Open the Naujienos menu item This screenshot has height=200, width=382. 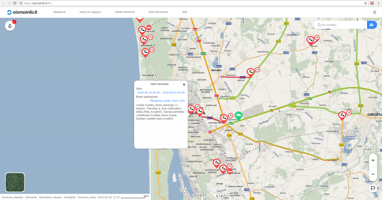60,12
